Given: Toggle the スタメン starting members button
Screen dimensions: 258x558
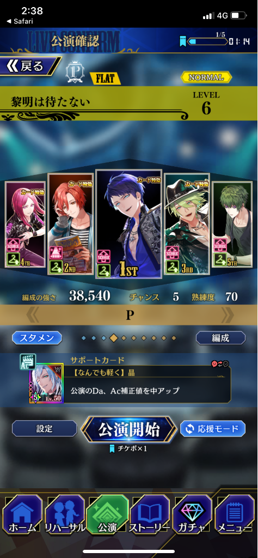Looking at the screenshot, I should point(37,338).
